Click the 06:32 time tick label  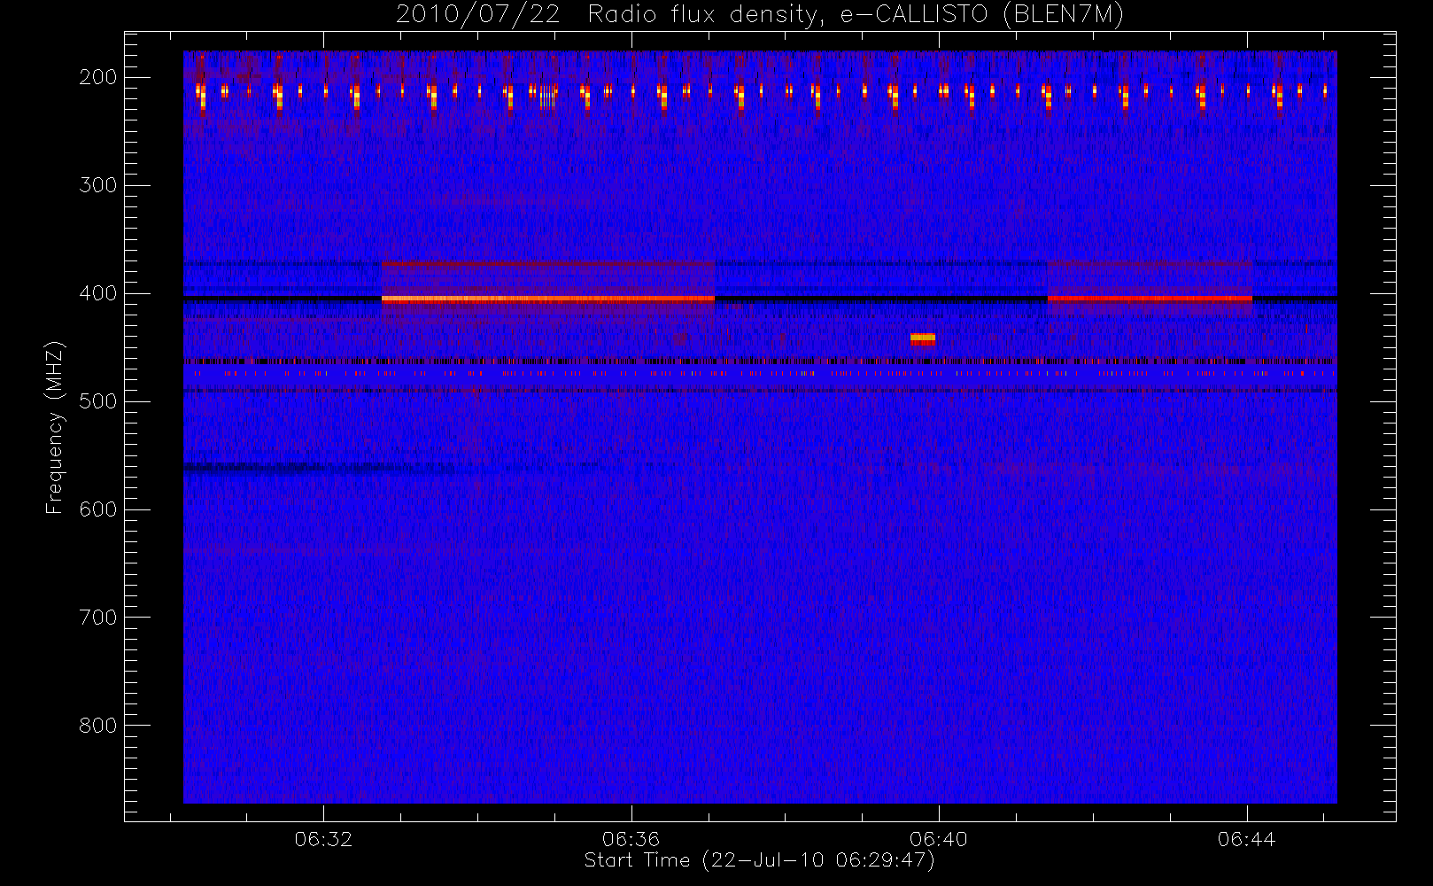(x=323, y=839)
